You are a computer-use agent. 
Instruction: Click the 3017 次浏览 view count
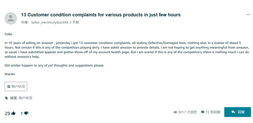click(187, 112)
